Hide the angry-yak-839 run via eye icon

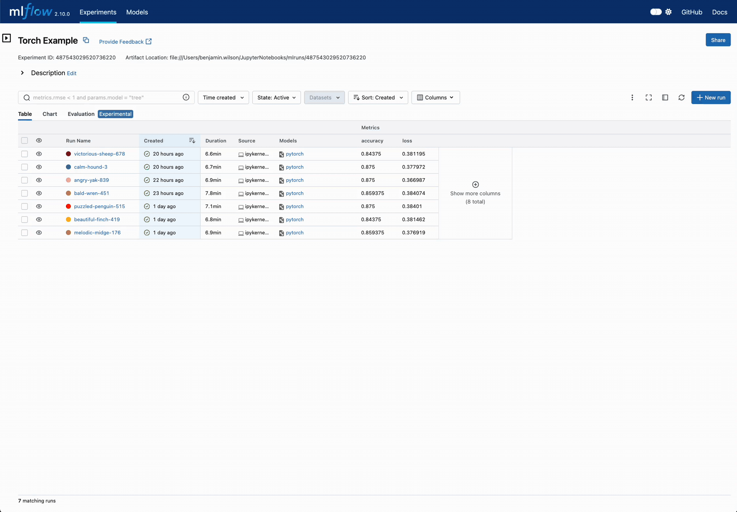39,180
